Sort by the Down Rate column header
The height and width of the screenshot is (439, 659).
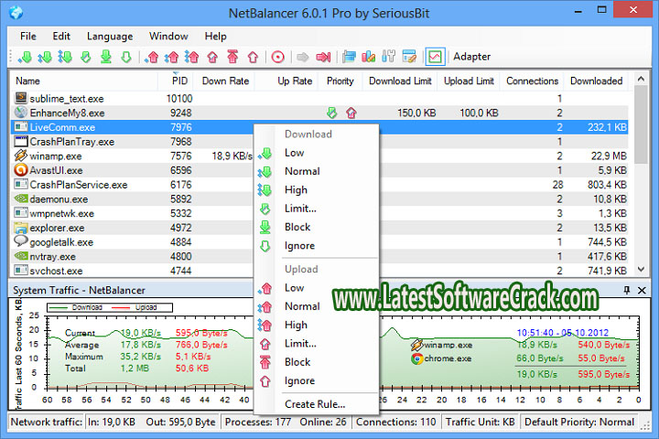[x=225, y=80]
